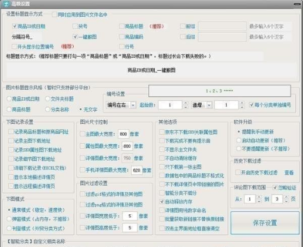Check 过滤gif格式的详情及其他图 option
303x247 pixels.
pos(82,194)
